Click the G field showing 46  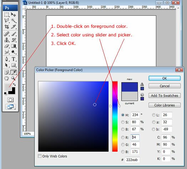[135, 144]
